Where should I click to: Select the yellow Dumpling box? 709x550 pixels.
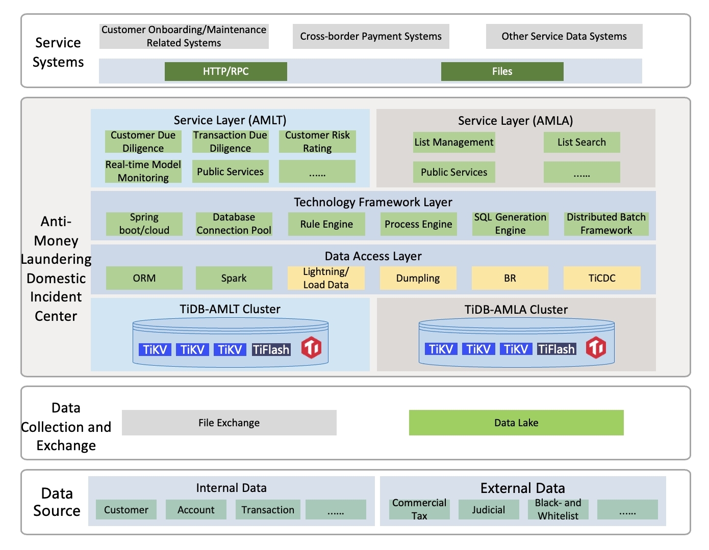pos(418,278)
